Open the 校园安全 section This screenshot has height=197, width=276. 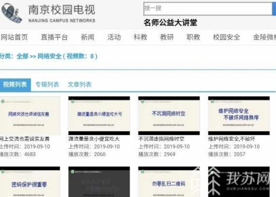pyautogui.click(x=226, y=37)
